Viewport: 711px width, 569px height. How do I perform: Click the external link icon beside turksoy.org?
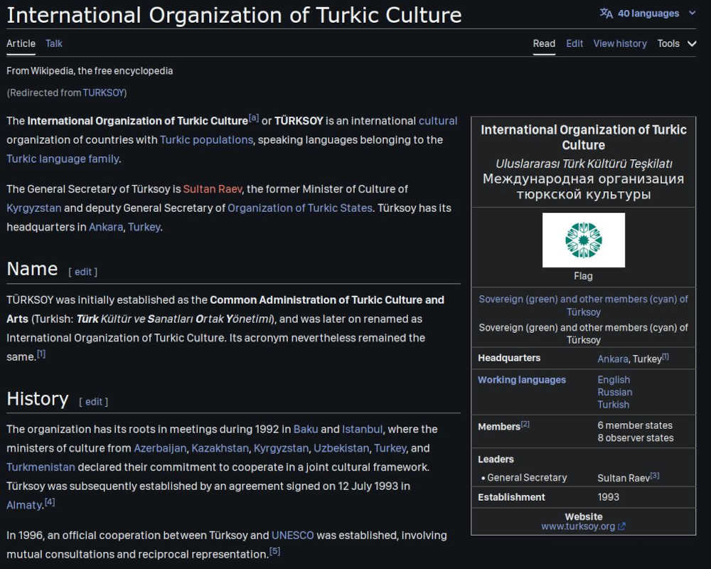[622, 527]
